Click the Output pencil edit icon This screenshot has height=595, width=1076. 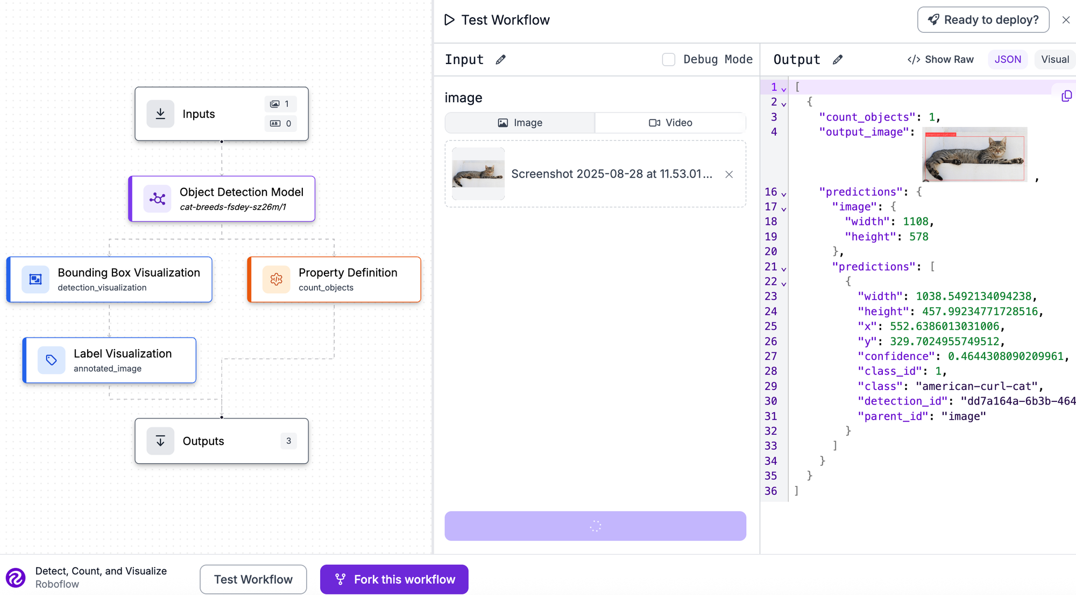coord(838,60)
